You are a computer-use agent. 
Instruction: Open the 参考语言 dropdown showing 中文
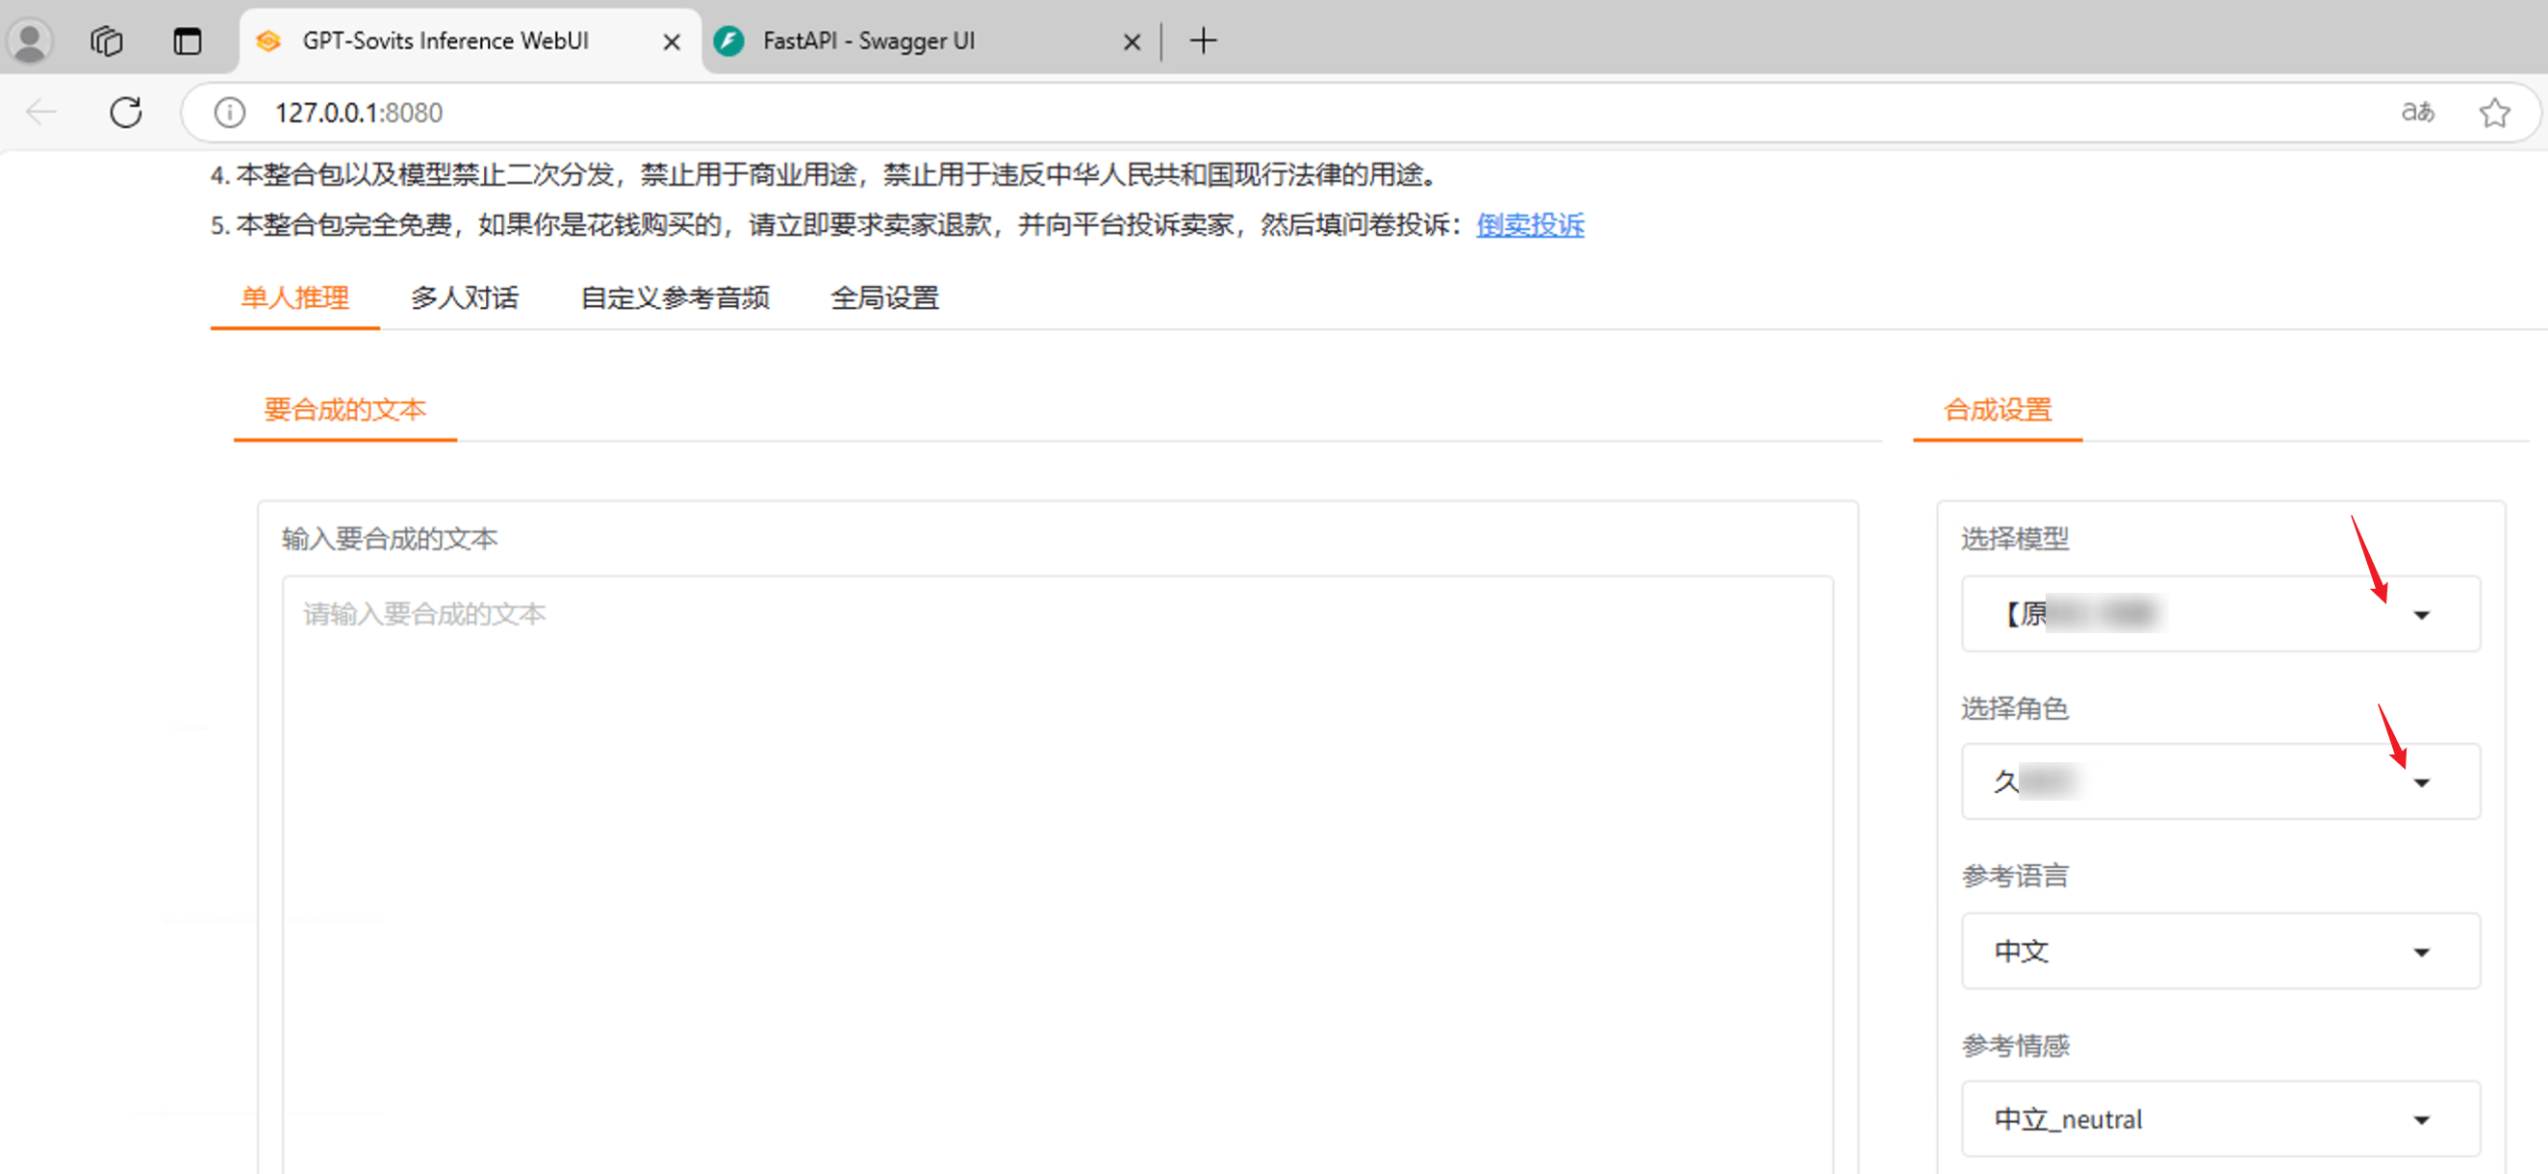(x=2220, y=951)
